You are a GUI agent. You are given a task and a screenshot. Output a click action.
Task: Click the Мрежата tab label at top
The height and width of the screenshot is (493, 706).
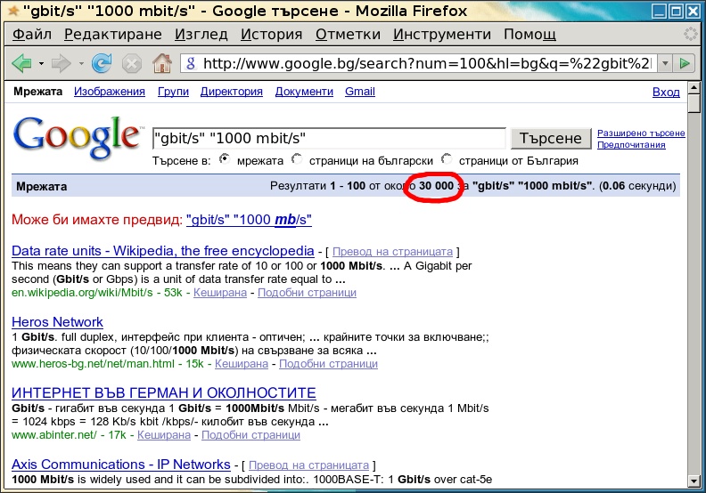(37, 92)
